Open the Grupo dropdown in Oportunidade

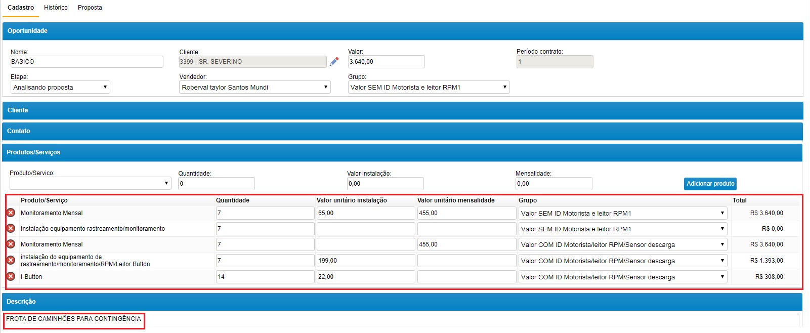[429, 87]
